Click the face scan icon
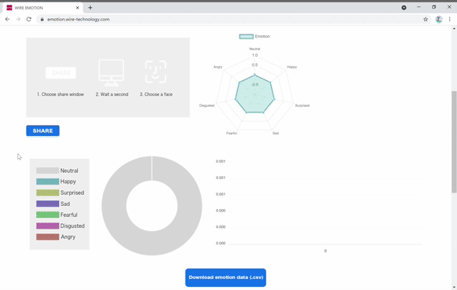 coord(156,72)
